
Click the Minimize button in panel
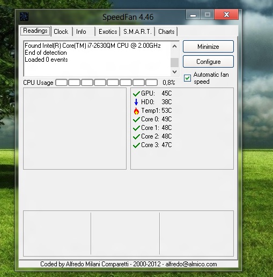[208, 47]
